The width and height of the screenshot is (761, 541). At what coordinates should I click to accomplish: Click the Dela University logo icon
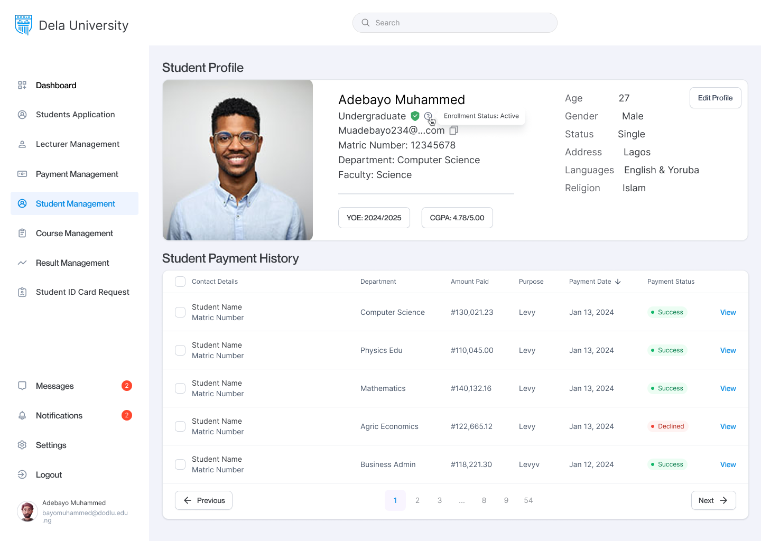point(23,25)
